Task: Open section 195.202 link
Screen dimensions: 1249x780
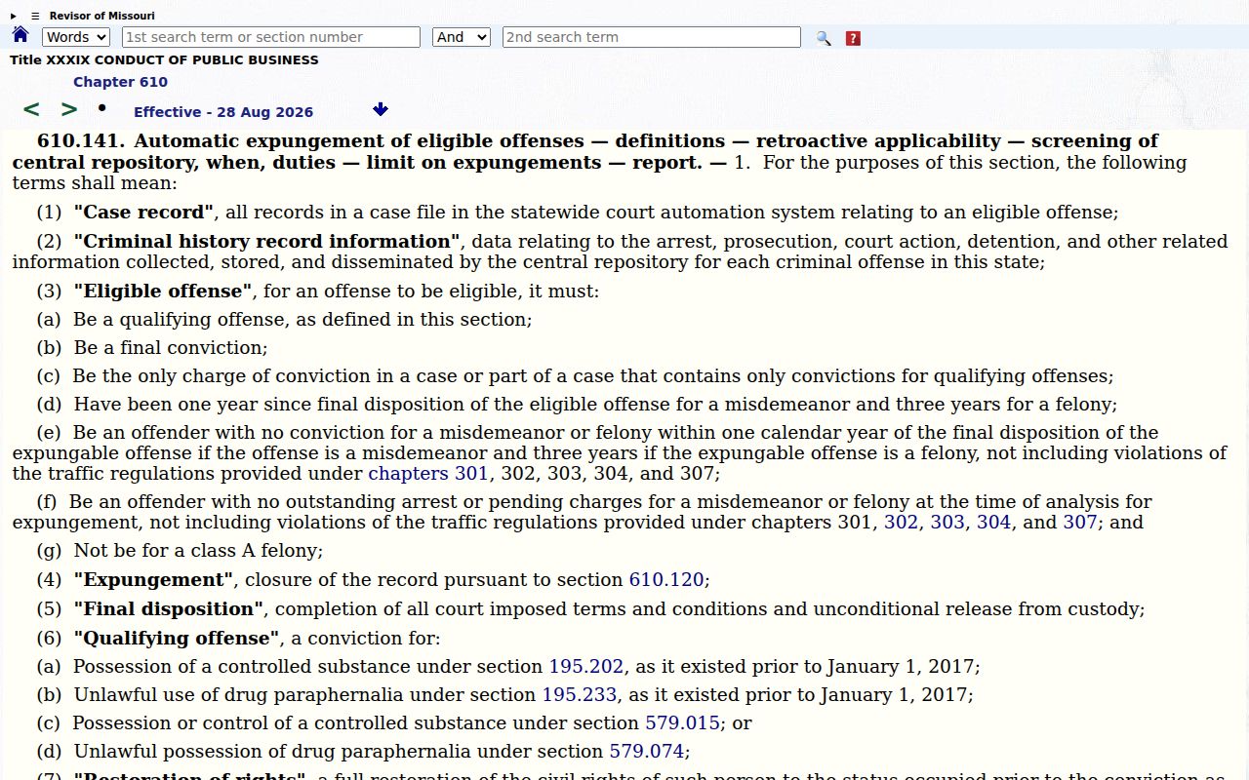Action: pos(586,667)
